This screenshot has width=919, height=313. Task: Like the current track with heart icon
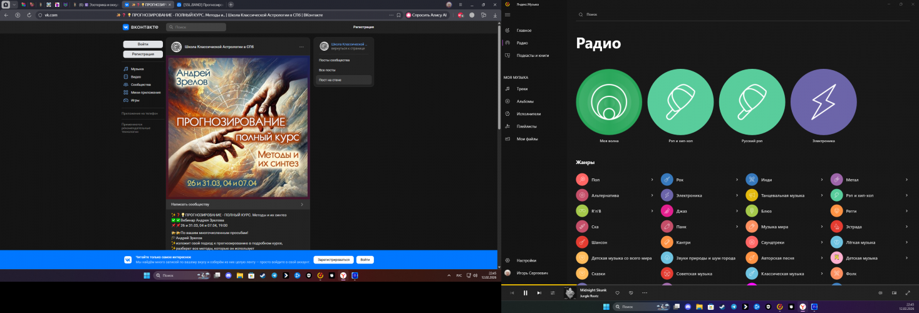pyautogui.click(x=617, y=293)
